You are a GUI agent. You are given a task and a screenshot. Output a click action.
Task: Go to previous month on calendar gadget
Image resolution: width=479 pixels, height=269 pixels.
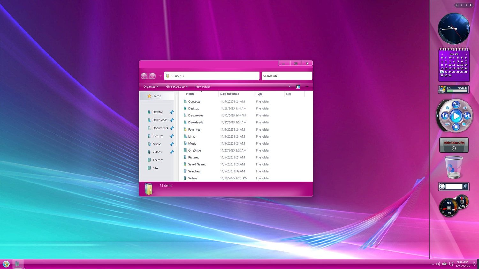442,54
